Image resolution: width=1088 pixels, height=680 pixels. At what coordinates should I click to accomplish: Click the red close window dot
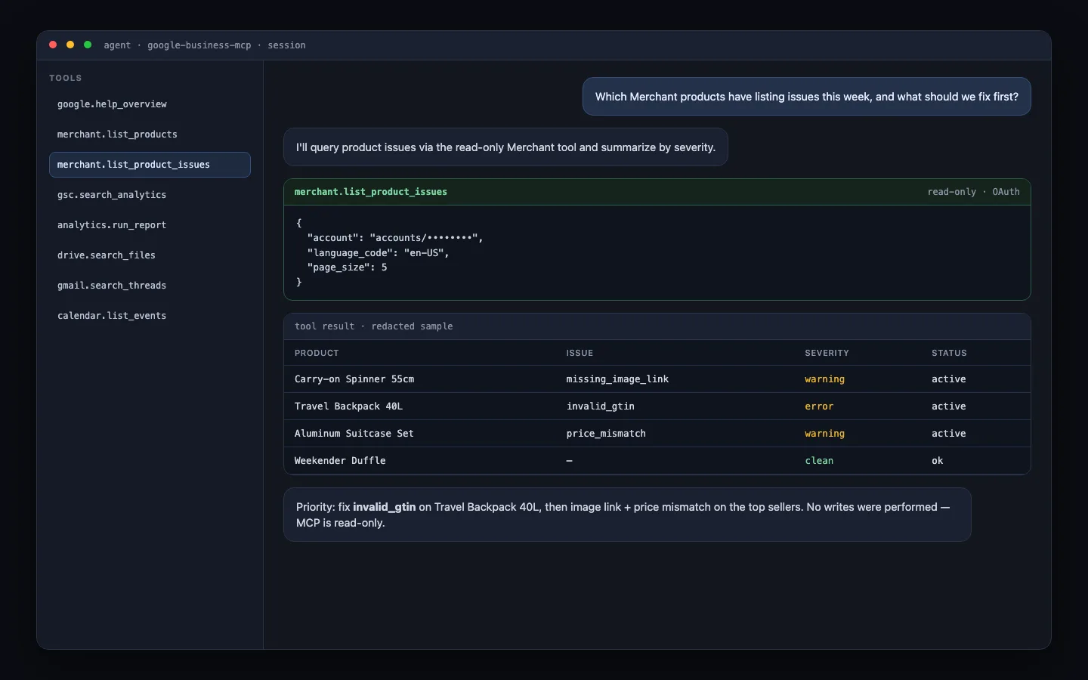pyautogui.click(x=53, y=45)
